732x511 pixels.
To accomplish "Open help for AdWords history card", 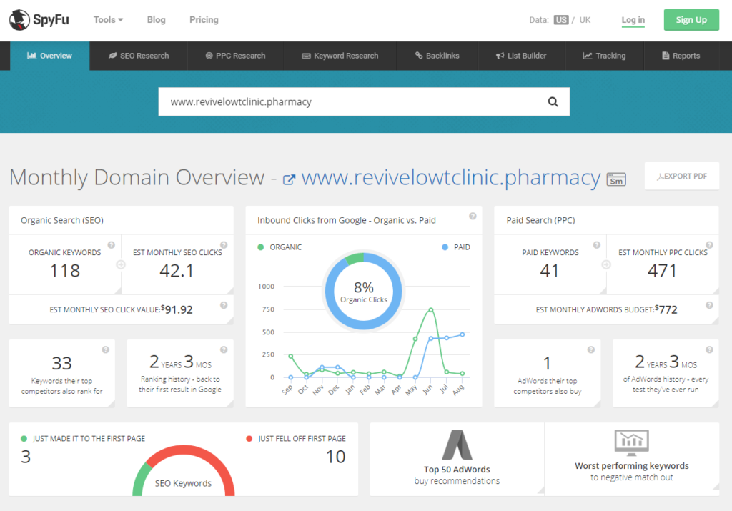I will click(709, 350).
